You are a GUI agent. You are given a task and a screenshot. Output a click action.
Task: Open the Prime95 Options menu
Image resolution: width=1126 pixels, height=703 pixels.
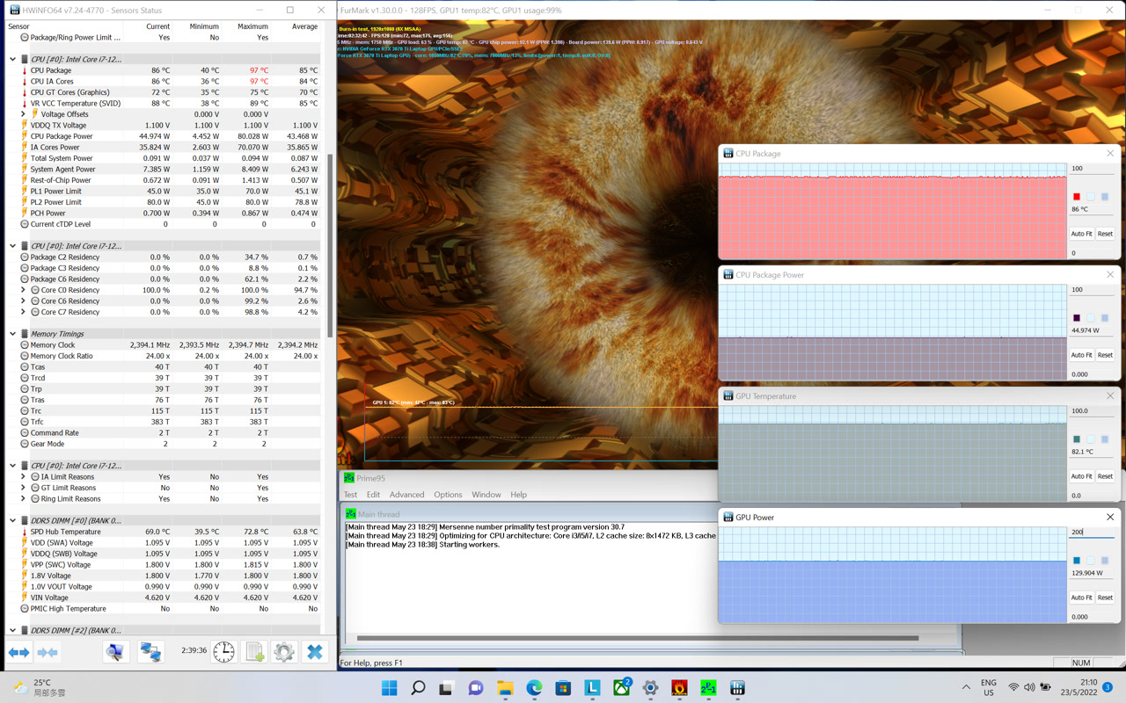pyautogui.click(x=448, y=495)
